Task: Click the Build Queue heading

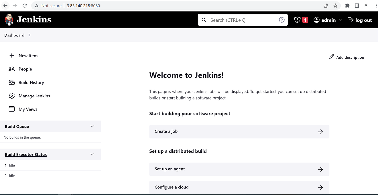Action: pyautogui.click(x=17, y=127)
